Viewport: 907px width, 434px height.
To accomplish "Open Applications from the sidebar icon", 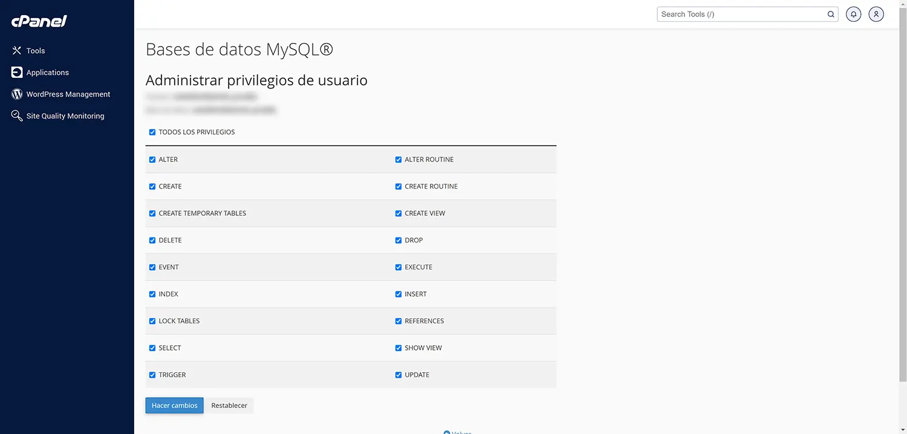I will click(x=16, y=72).
